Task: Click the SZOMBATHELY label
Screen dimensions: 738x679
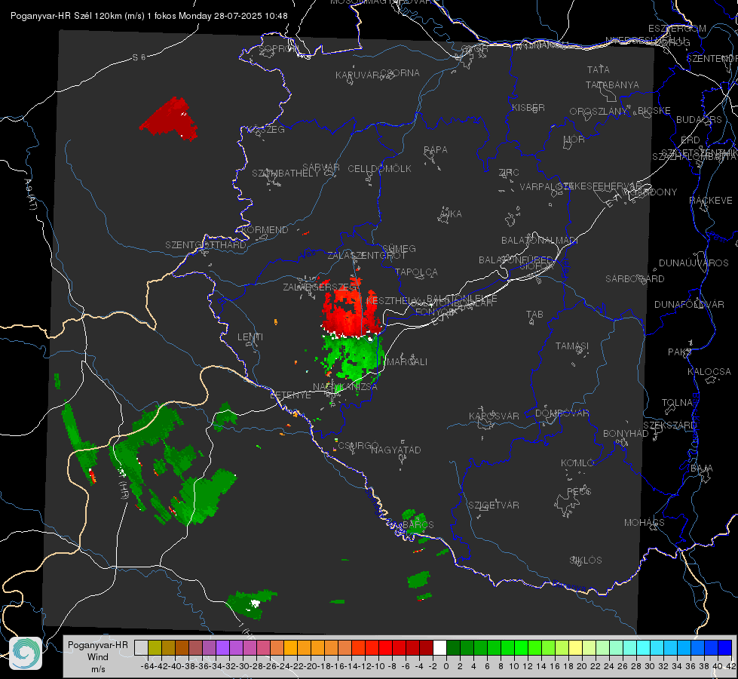Action: coord(285,174)
